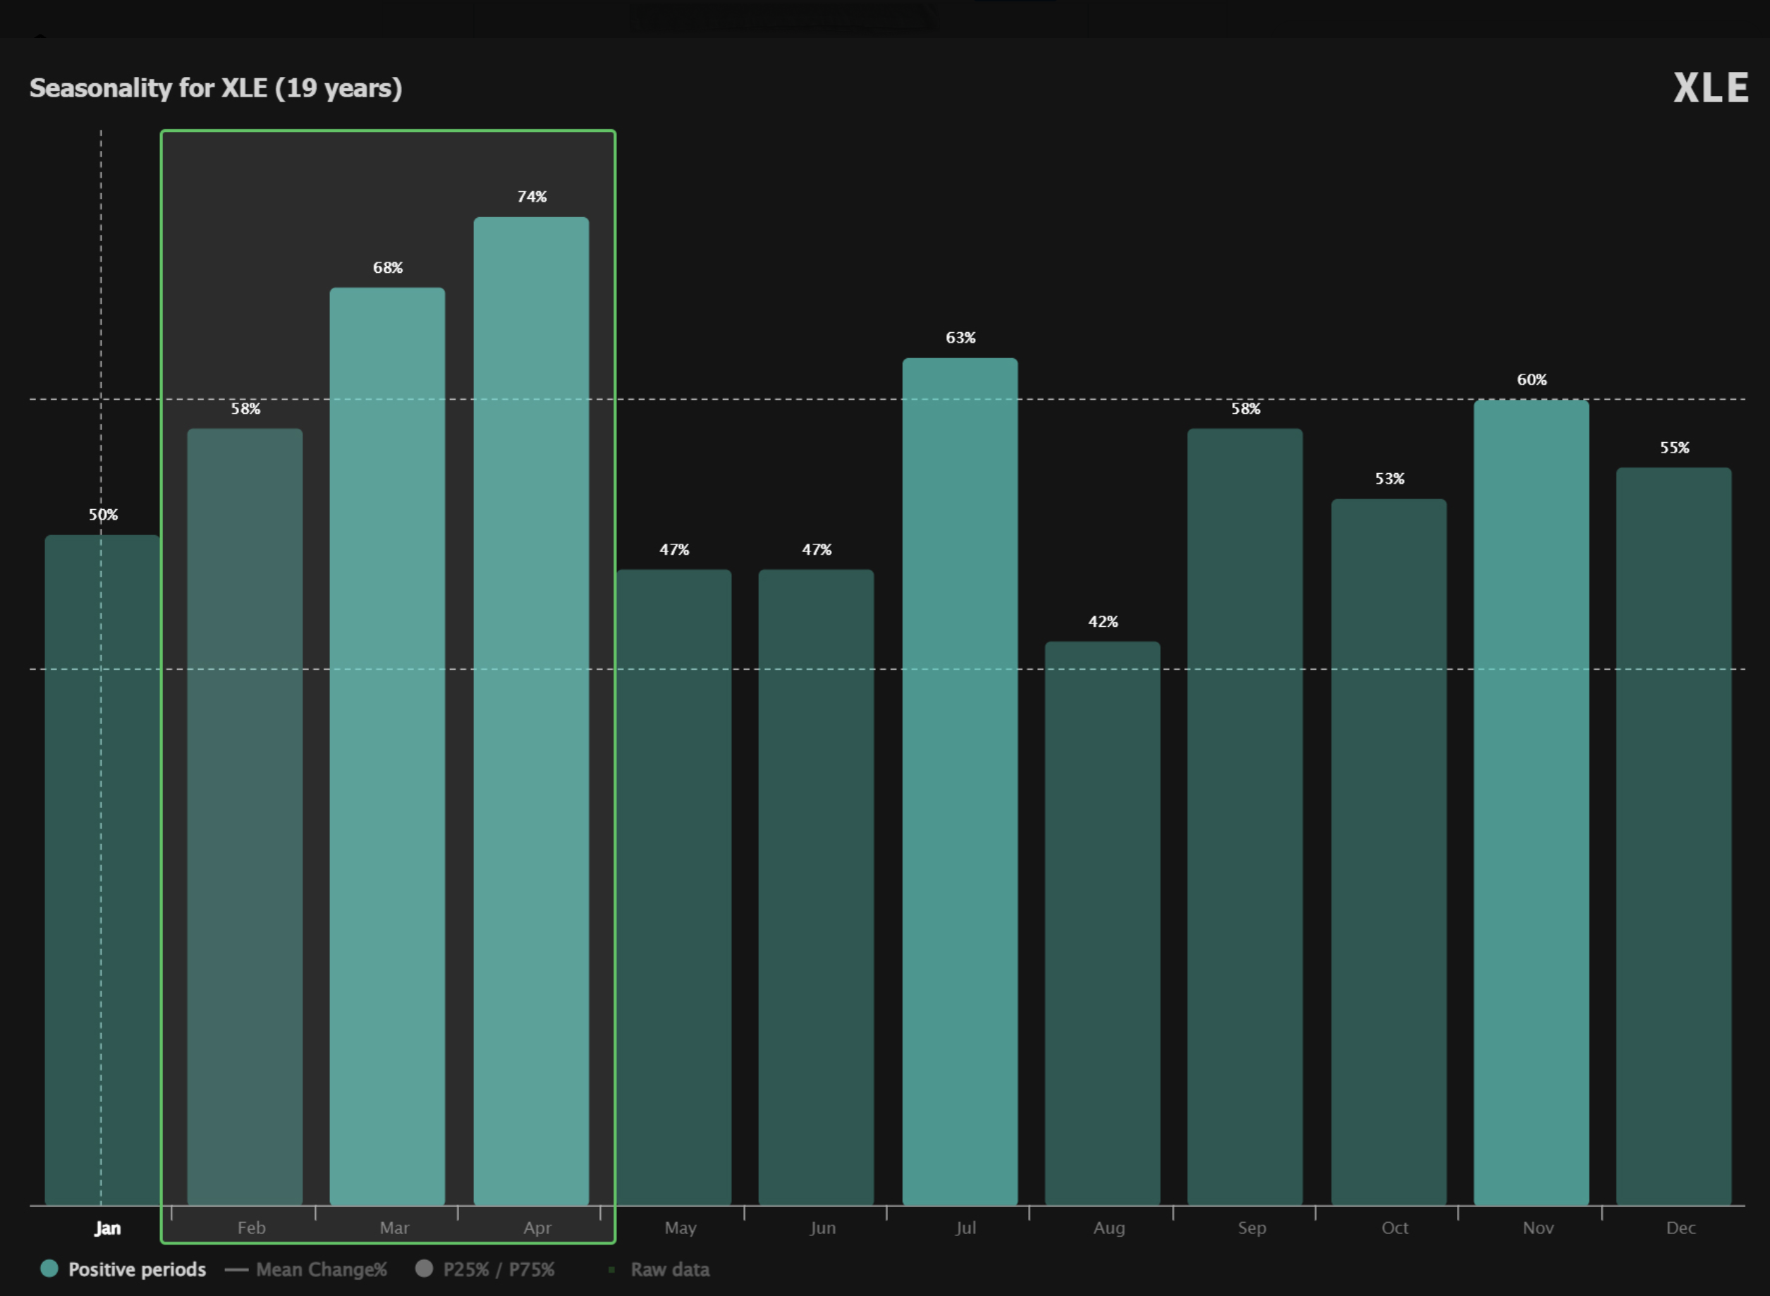Viewport: 1770px width, 1296px height.
Task: Click the Seasonality for XLE chart title
Action: coord(216,88)
